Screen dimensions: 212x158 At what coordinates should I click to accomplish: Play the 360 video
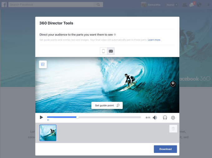click(41, 117)
